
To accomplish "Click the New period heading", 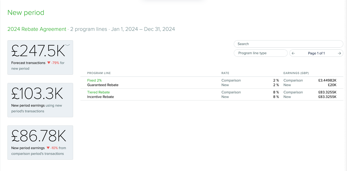I will 26,13.
